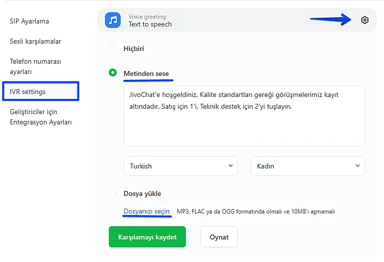Open Telefon numarası ayarları section
The height and width of the screenshot is (262, 384).
(35, 67)
